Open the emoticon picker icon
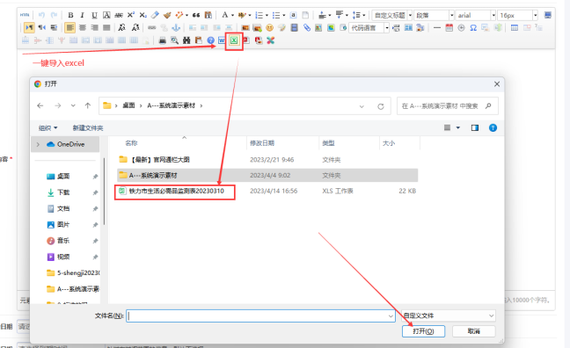The width and height of the screenshot is (570, 348). click(x=269, y=27)
